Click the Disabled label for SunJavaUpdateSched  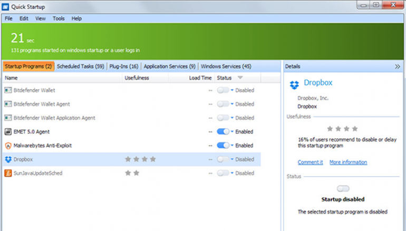(245, 173)
